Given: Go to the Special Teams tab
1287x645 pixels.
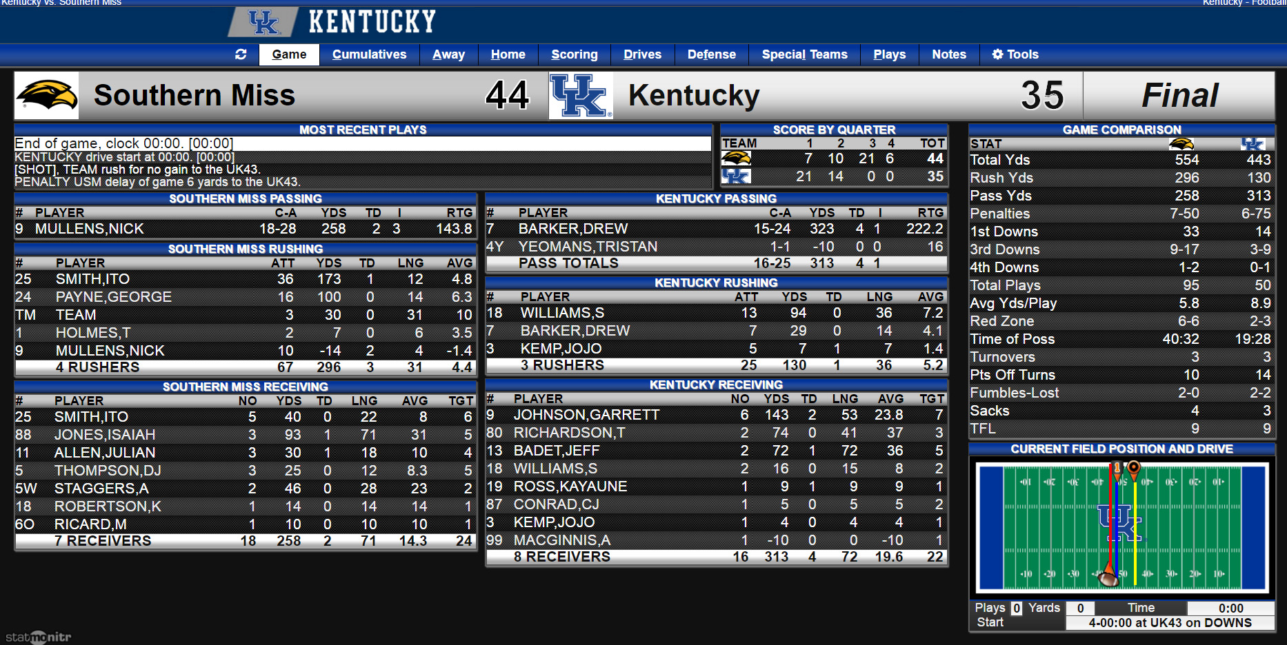Looking at the screenshot, I should 804,54.
